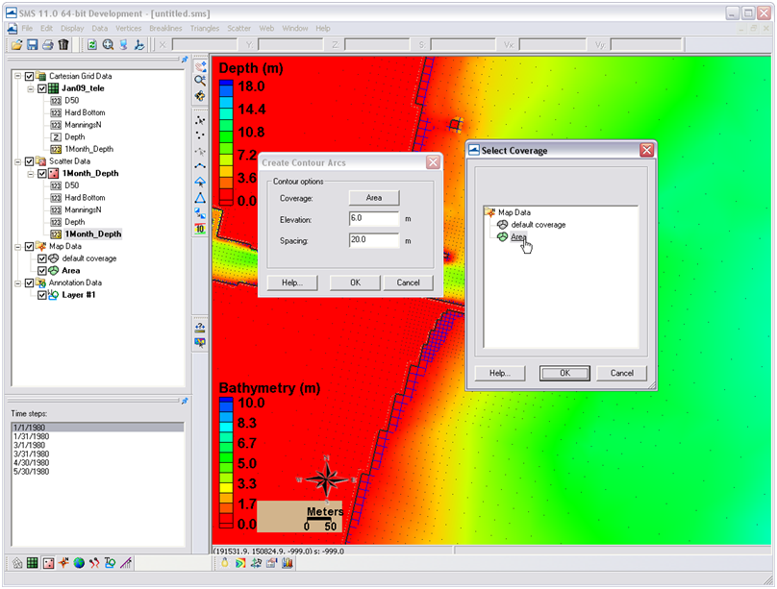Open the plot wizard chart icon

287,563
